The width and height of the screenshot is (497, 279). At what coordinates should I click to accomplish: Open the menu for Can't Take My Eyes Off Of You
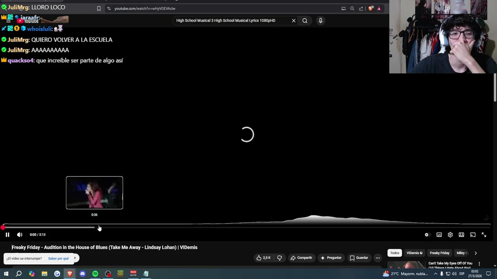[x=479, y=264]
